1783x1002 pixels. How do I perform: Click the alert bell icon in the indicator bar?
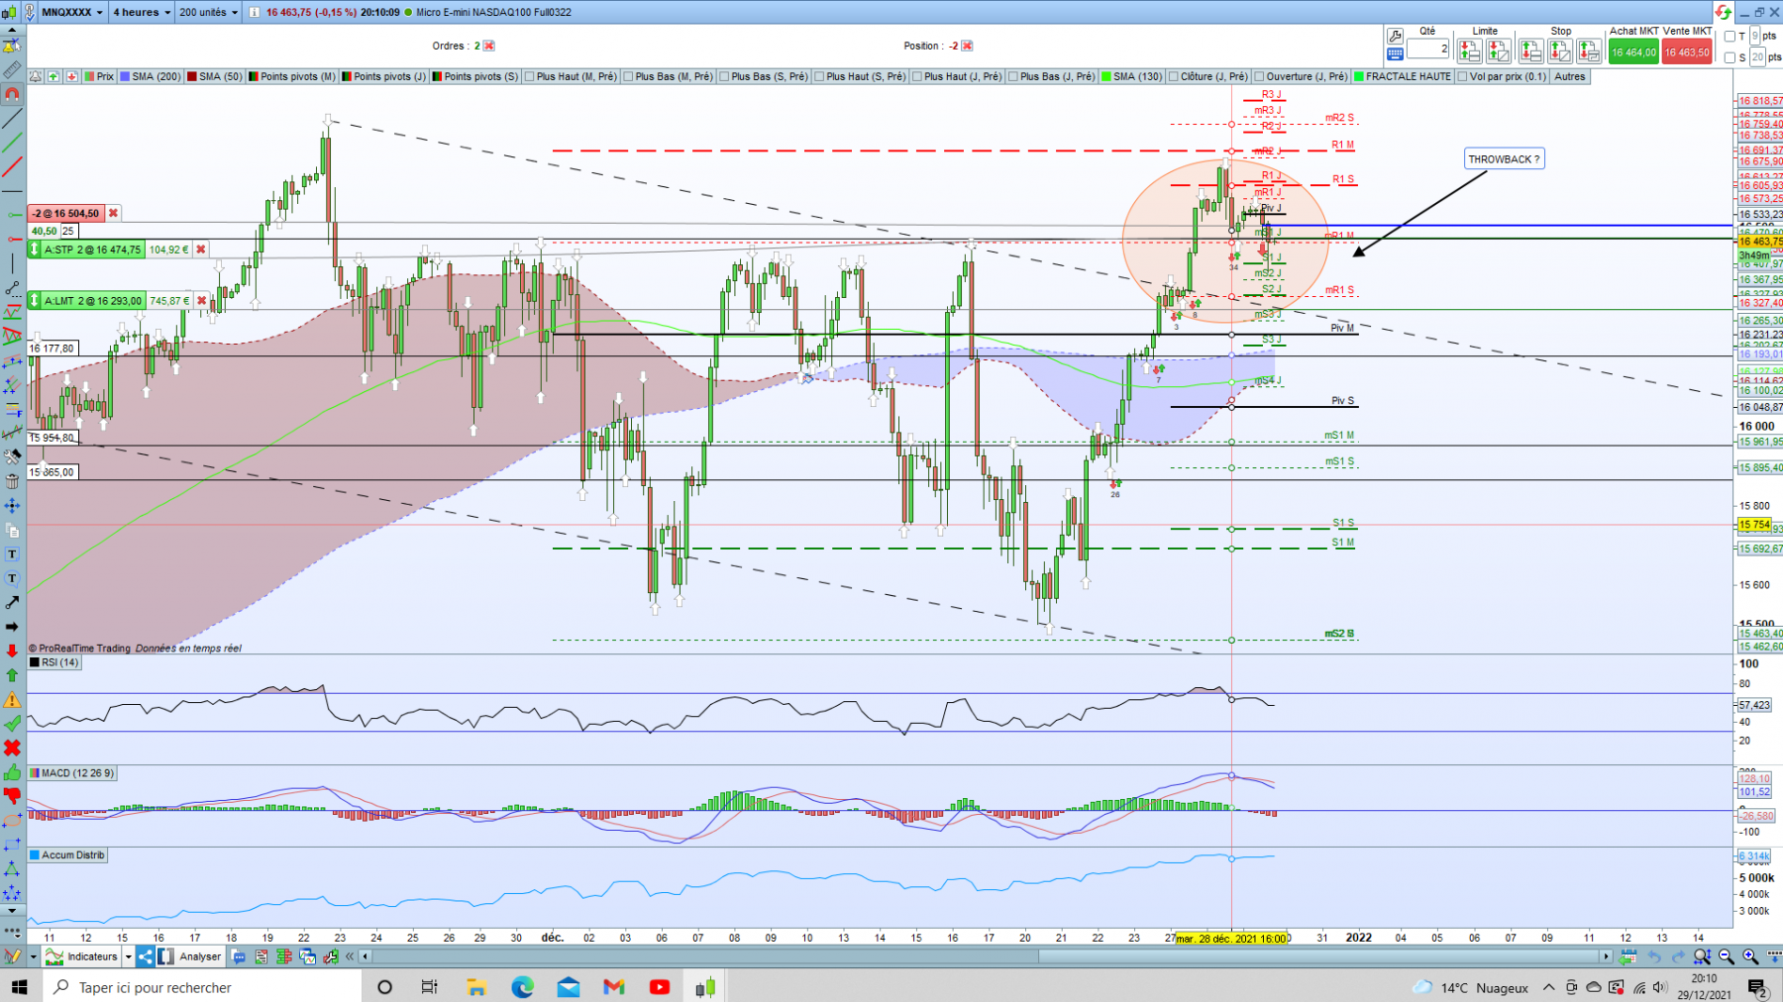coord(36,76)
